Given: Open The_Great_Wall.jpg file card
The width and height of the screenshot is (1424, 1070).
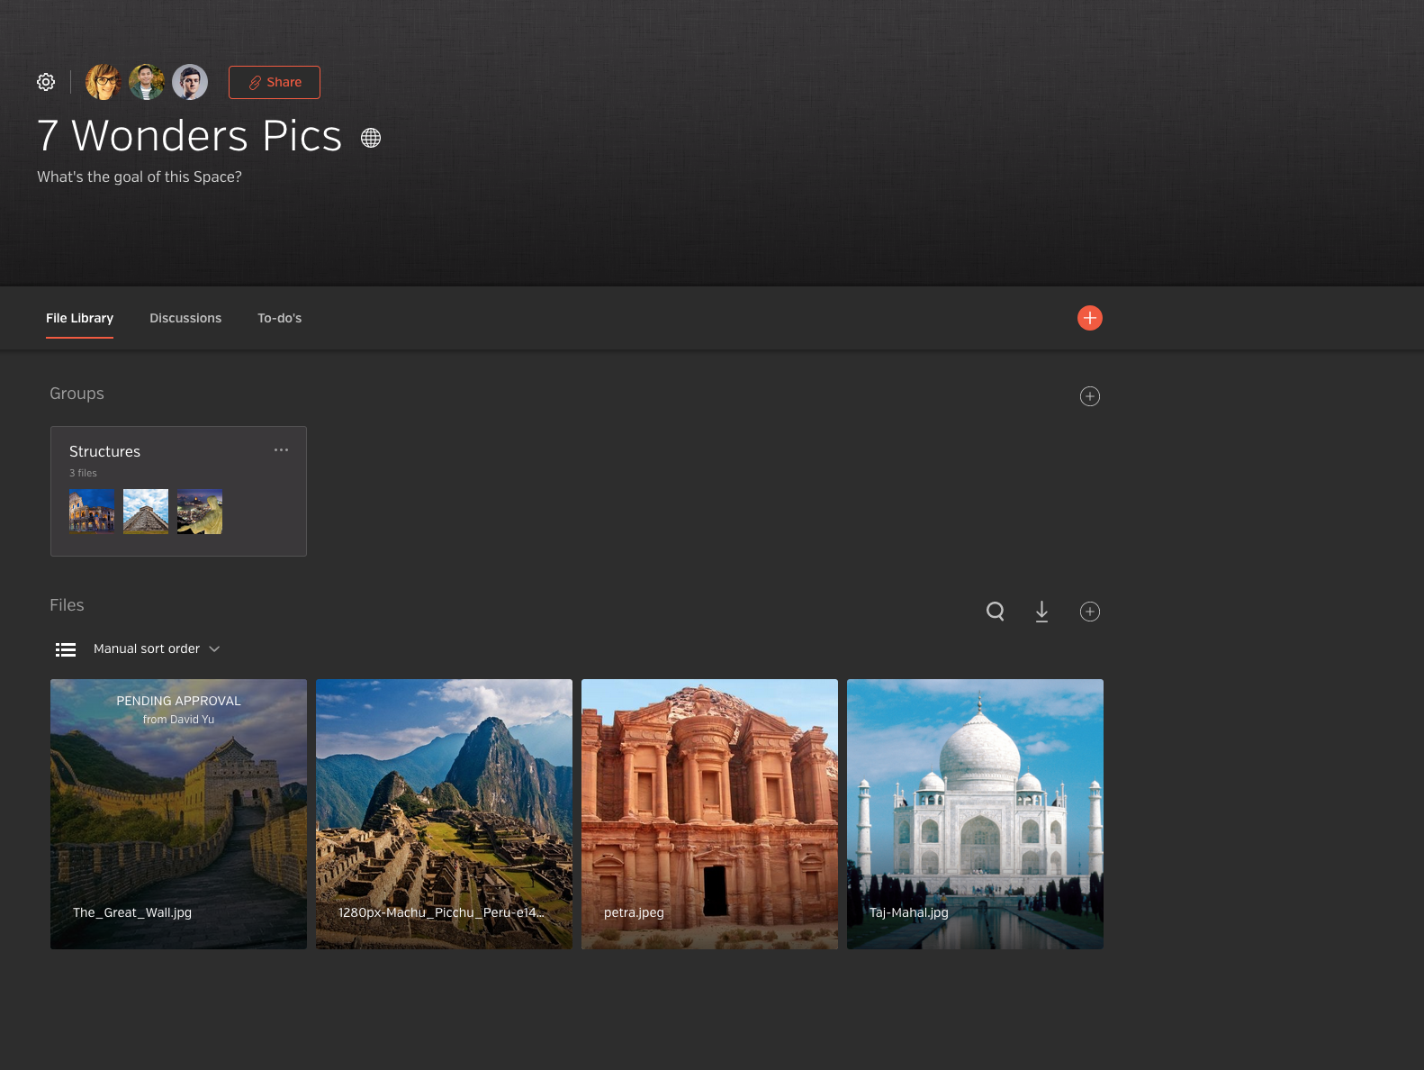Looking at the screenshot, I should 178,814.
